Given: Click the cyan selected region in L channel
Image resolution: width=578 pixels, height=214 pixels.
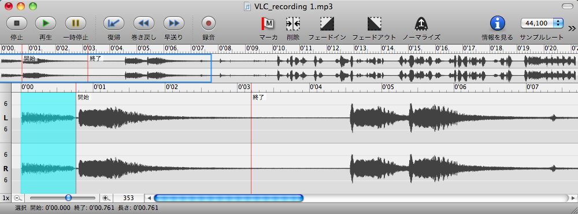Looking at the screenshot, I should 49,118.
